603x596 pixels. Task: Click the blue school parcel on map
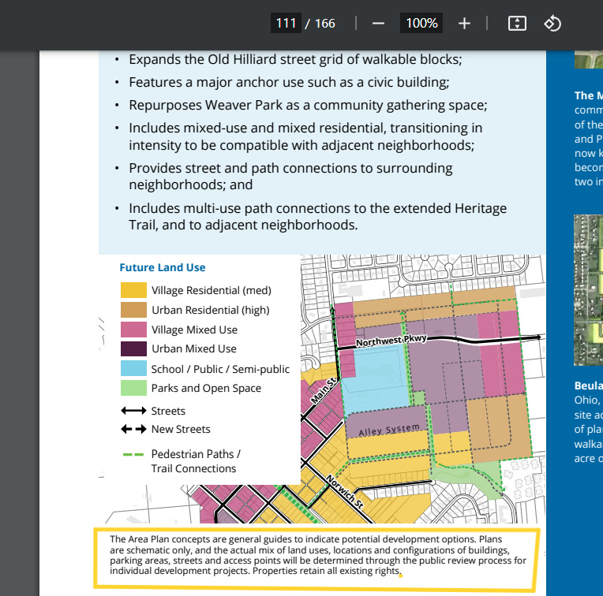coord(376,380)
